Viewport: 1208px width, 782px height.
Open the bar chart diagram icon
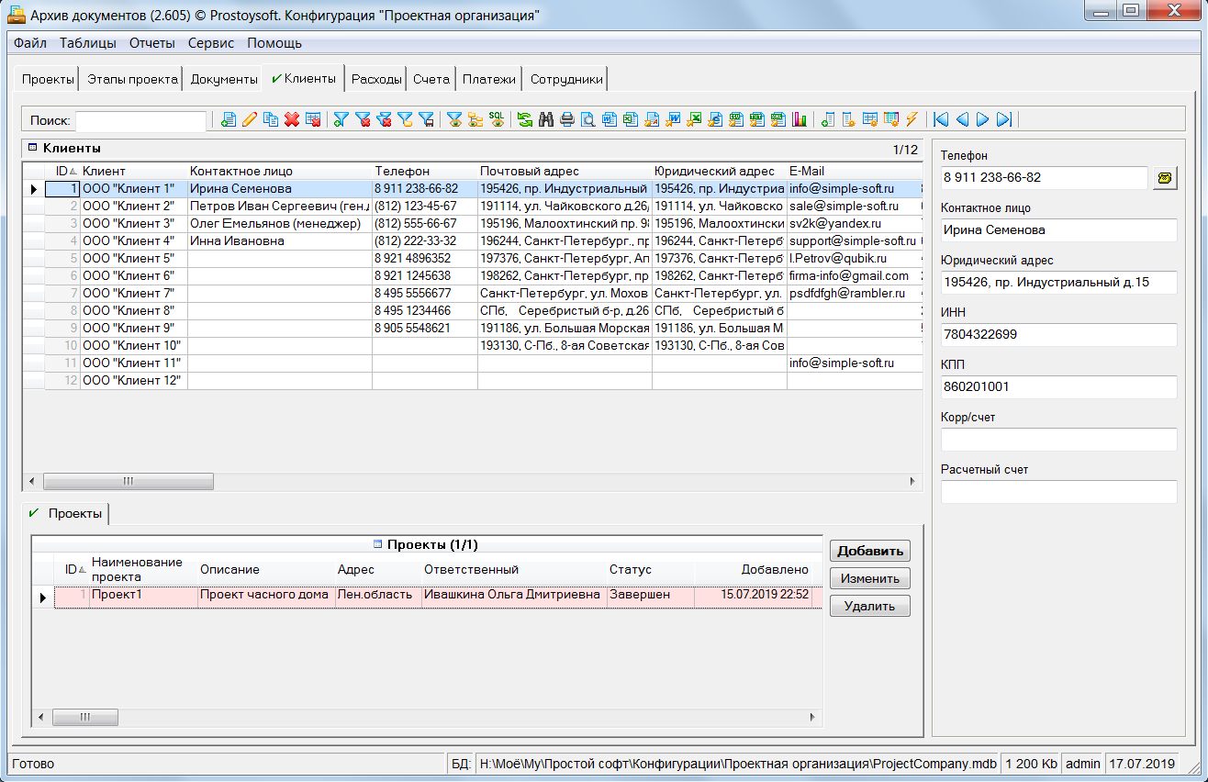[x=800, y=119]
